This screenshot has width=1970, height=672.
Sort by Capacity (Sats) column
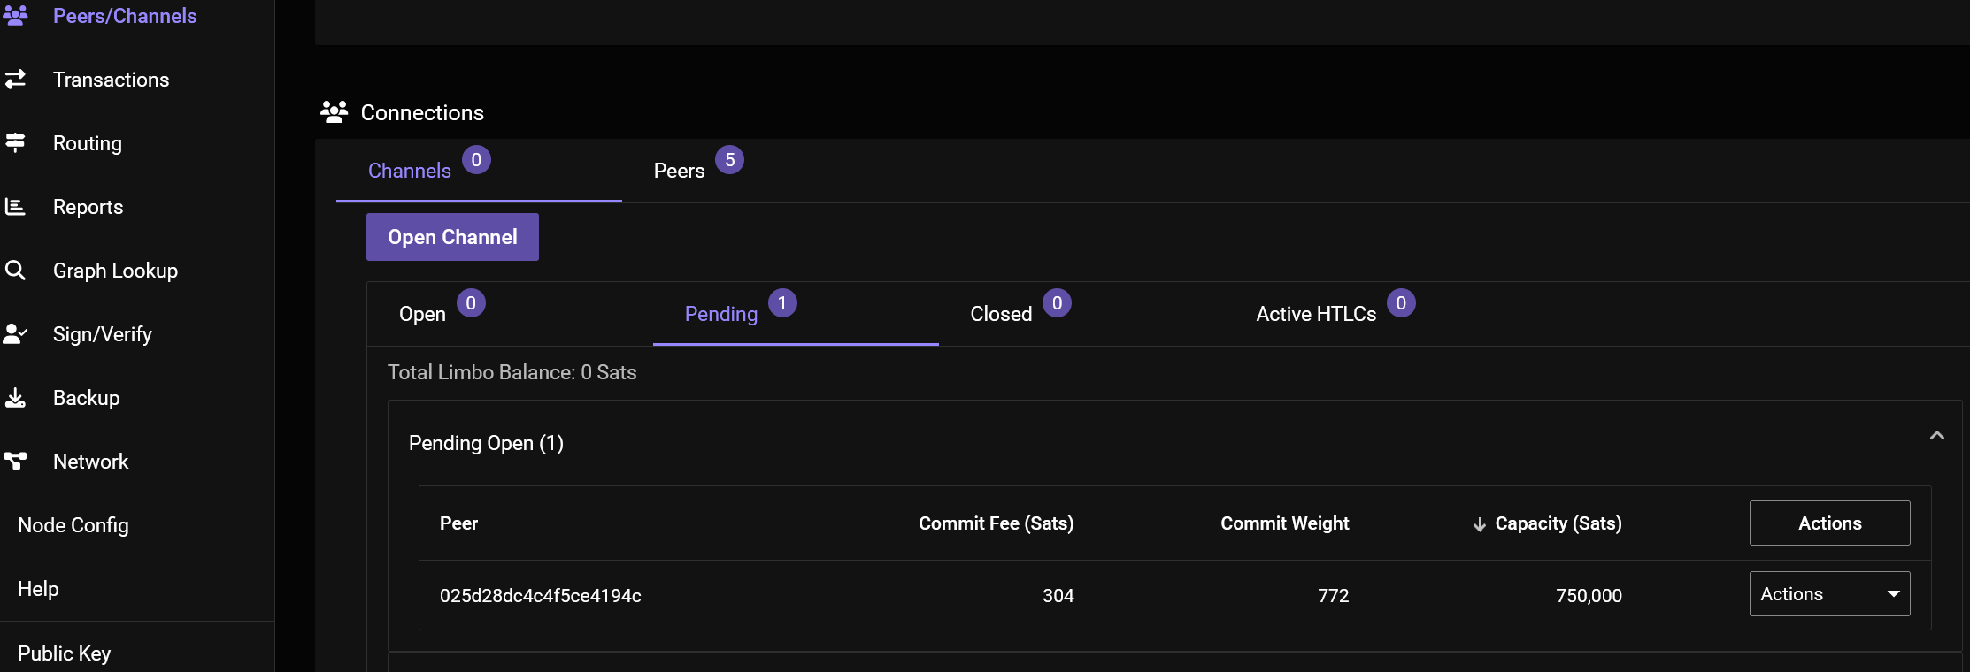point(1557,523)
